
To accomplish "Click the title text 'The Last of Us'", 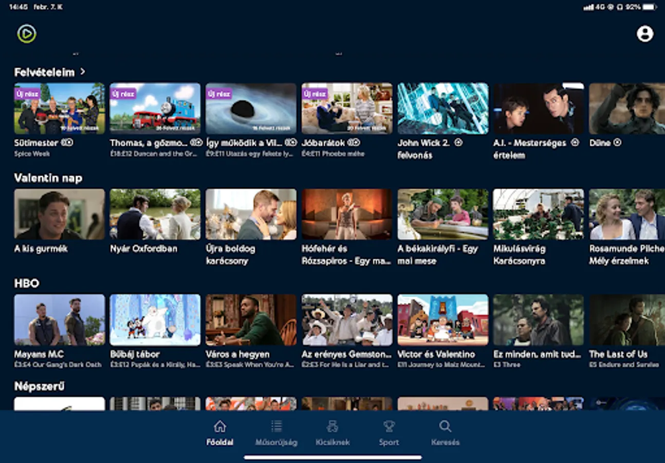I will click(618, 354).
